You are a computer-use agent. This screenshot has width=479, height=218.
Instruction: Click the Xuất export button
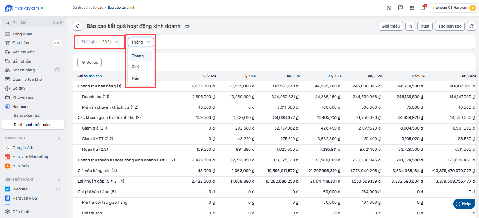(x=425, y=26)
